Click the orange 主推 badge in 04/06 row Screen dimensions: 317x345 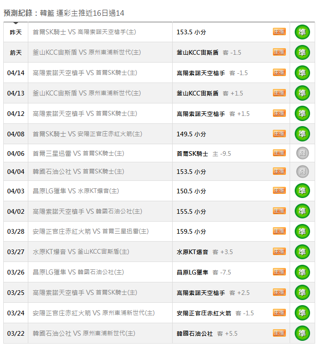tap(279, 153)
